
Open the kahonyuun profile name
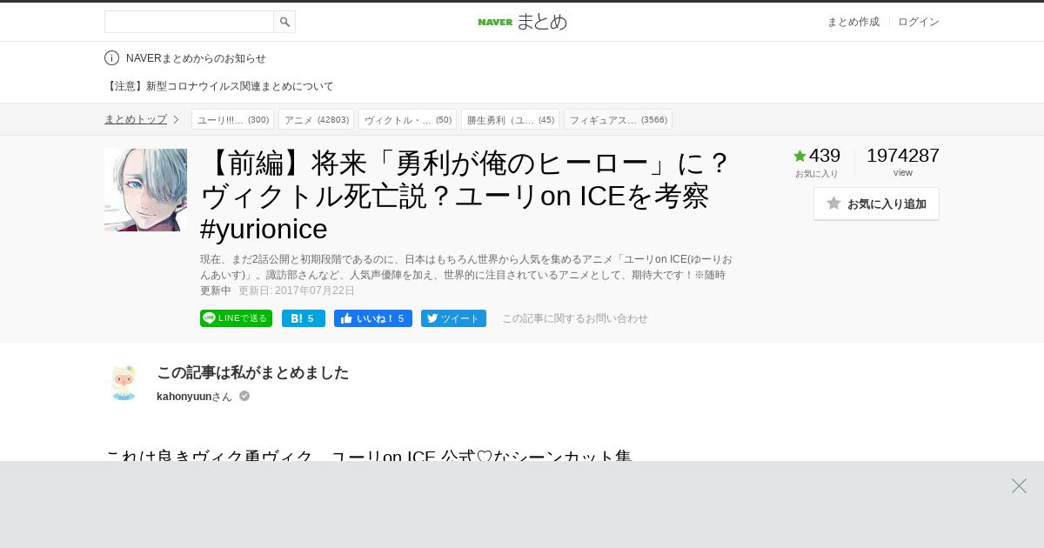coord(184,397)
